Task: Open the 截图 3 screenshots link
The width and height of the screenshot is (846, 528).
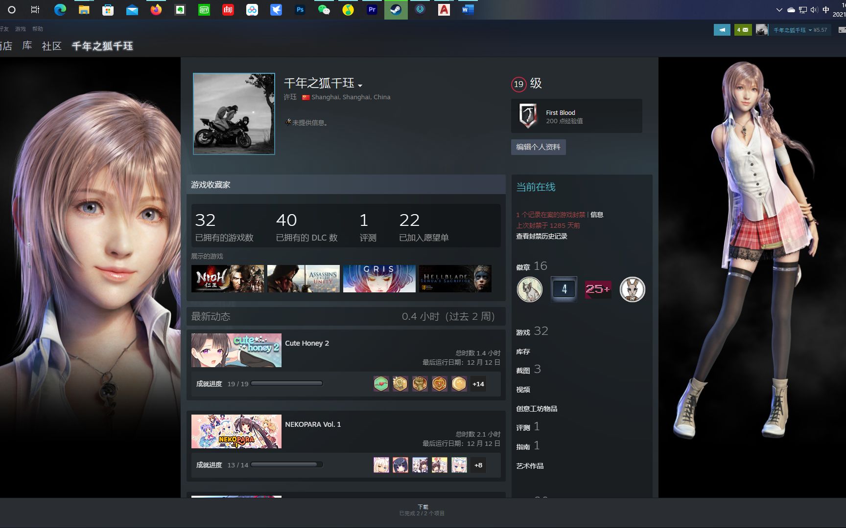Action: click(x=529, y=370)
